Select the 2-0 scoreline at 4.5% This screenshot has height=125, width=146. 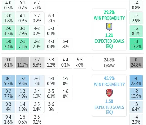[x=8, y=31]
